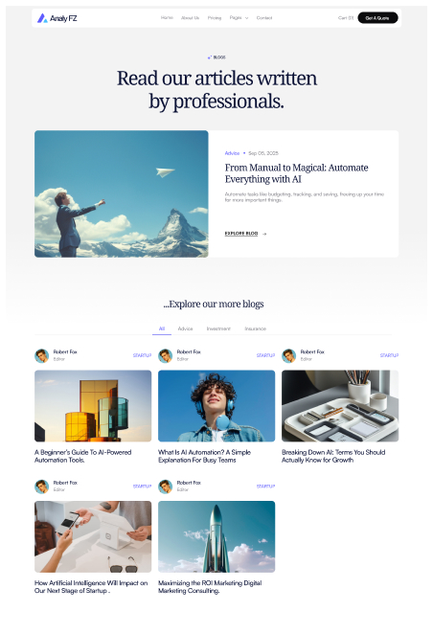Switch to the Investment tab

coord(218,328)
